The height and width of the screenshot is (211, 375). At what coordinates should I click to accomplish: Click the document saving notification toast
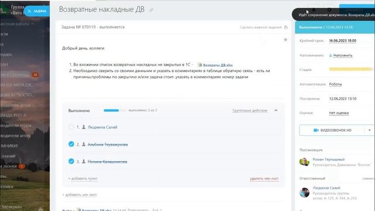[x=333, y=15]
